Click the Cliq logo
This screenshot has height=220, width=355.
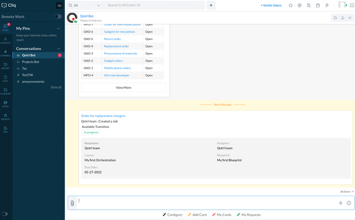click(x=9, y=5)
